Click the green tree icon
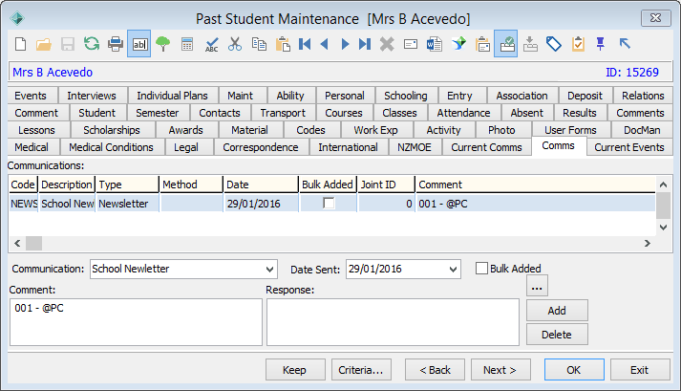The image size is (681, 391). (163, 44)
